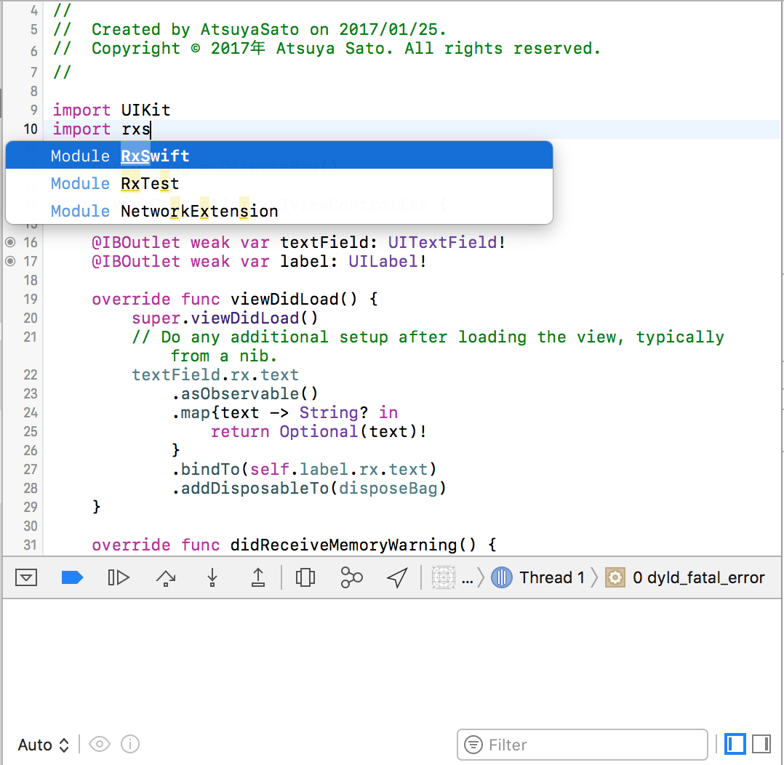
Task: Open the Auto variables scope dropdown
Action: coord(43,745)
